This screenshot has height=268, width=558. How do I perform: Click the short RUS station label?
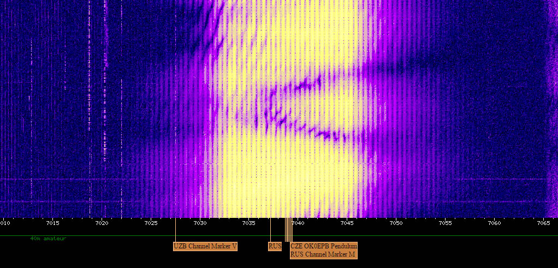pos(275,246)
